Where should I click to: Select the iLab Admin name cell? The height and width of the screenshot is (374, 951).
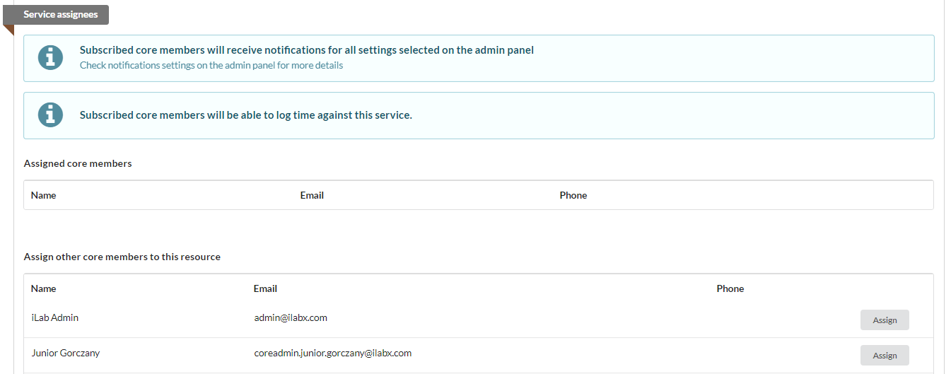55,318
